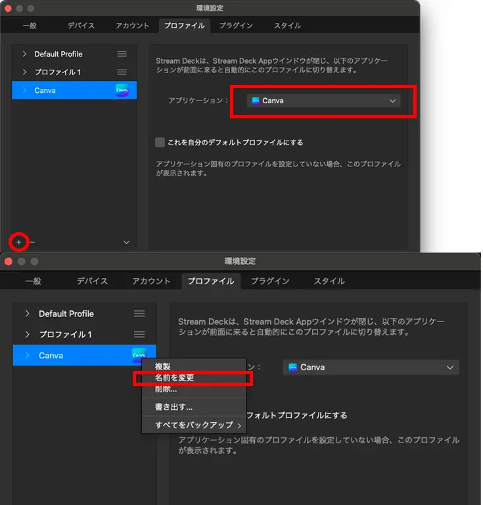Image resolution: width=483 pixels, height=505 pixels.
Task: Switch to プラグイン tab in lower window
Action: (270, 281)
